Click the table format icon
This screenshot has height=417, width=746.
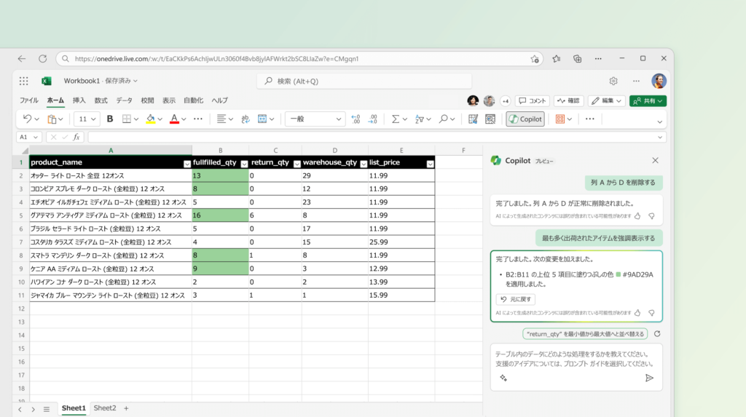click(x=473, y=119)
